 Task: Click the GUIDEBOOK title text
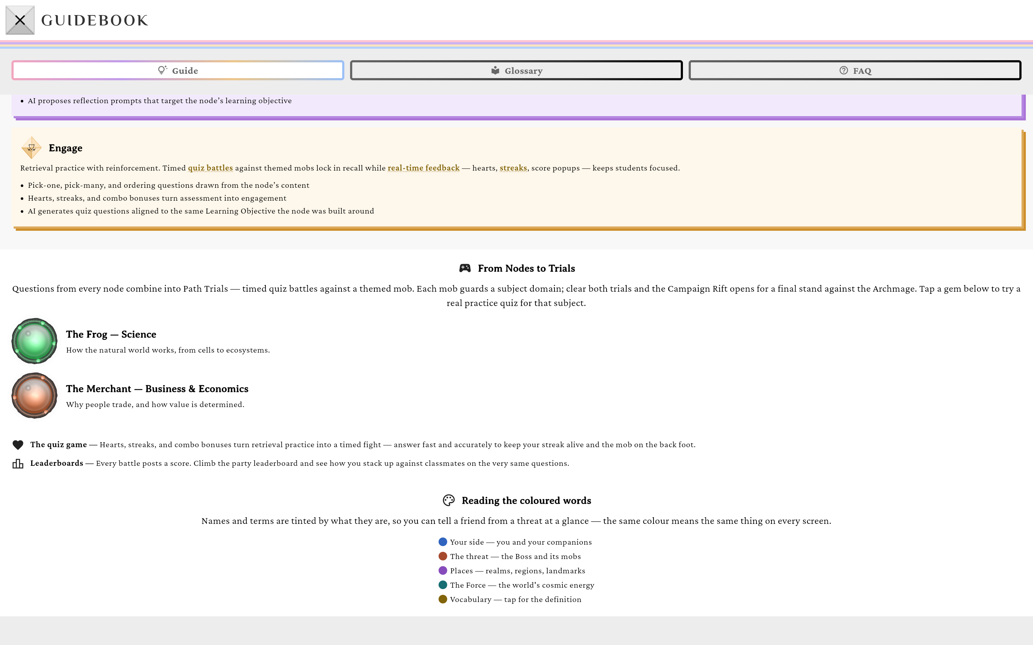[94, 20]
